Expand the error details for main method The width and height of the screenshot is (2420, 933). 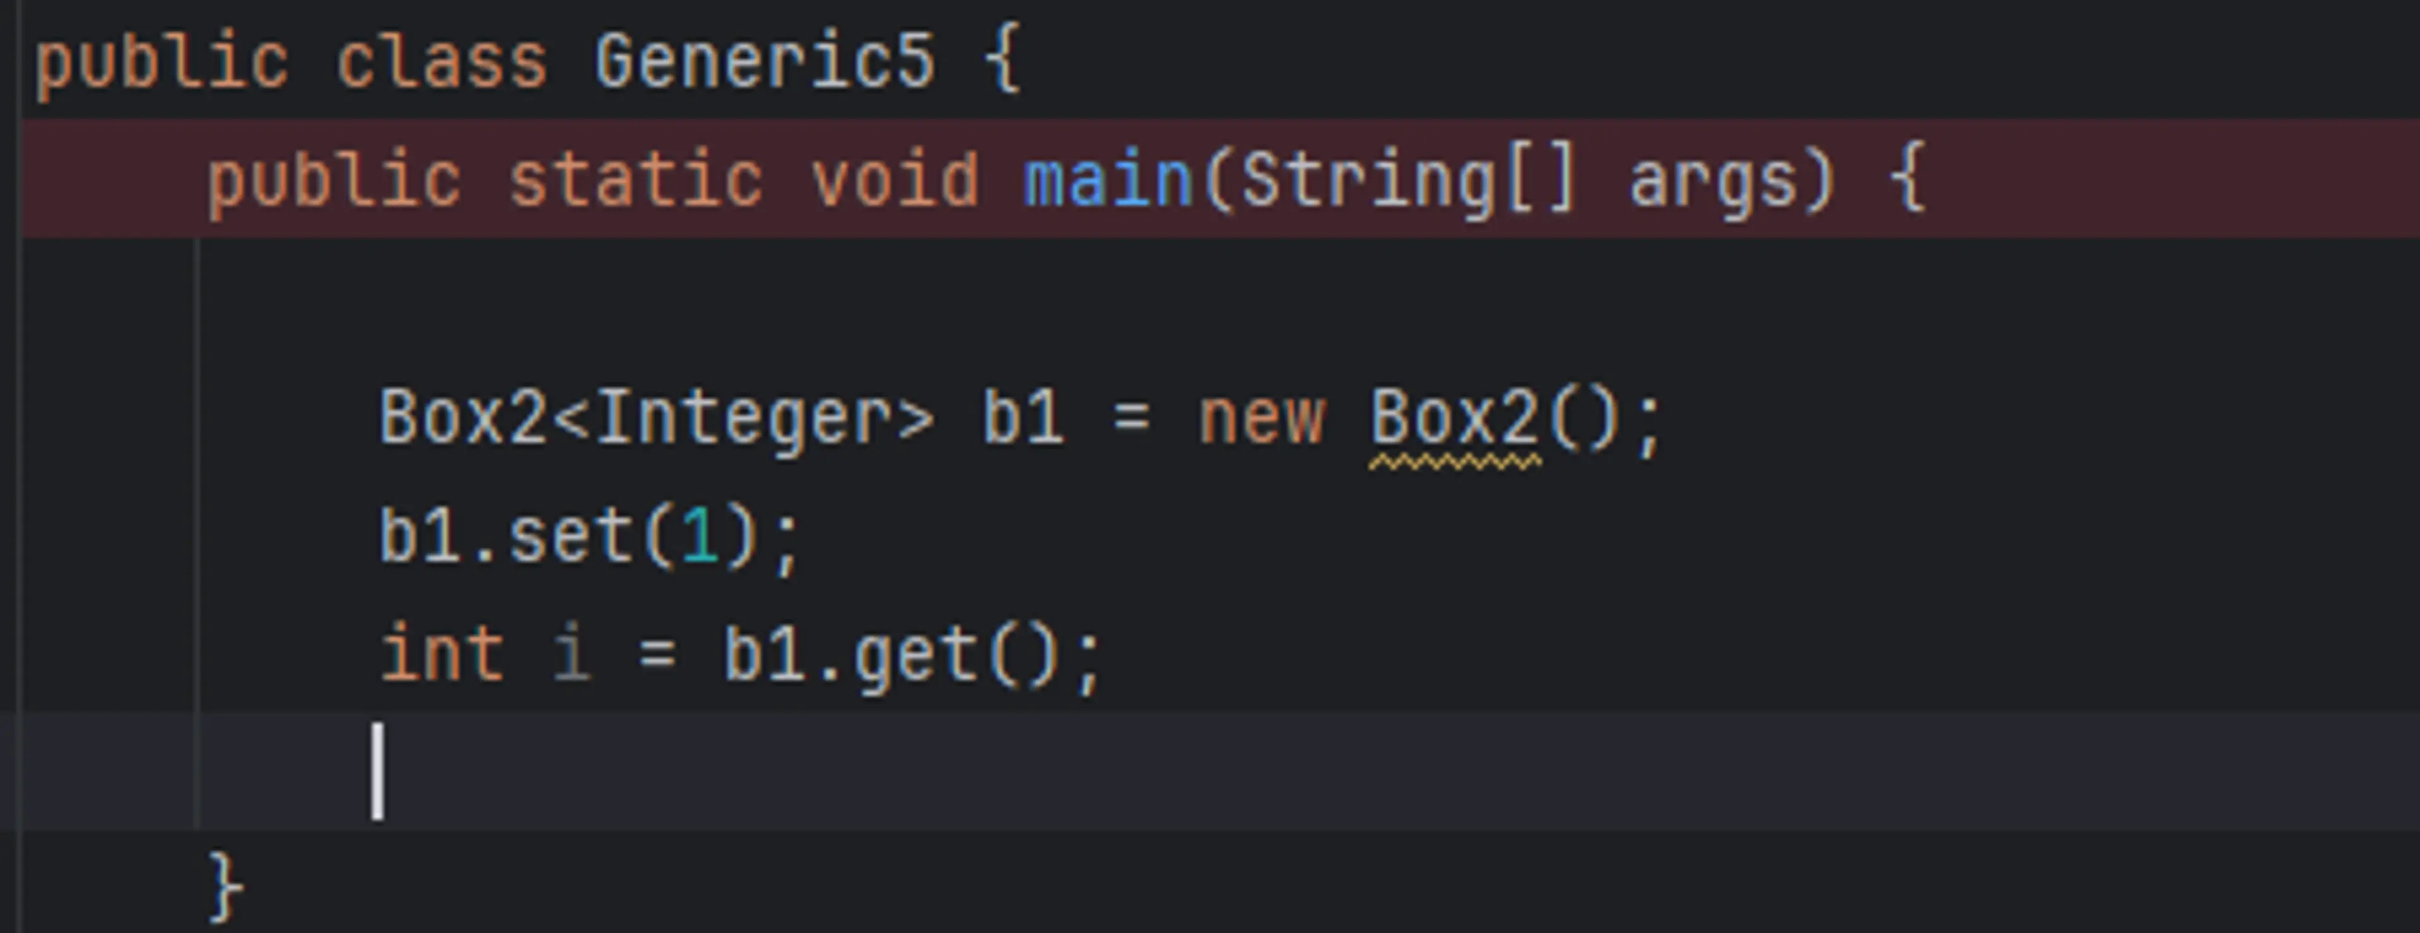(x=14, y=164)
